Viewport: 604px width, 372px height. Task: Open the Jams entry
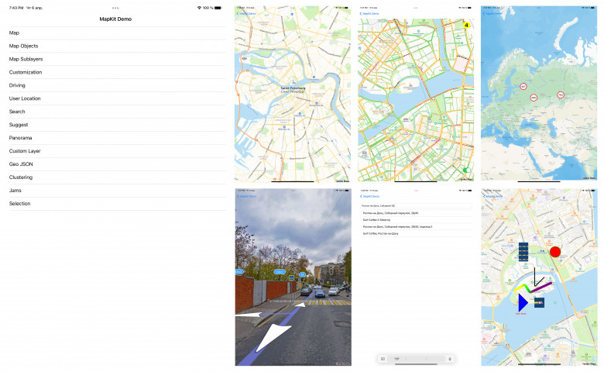(x=117, y=190)
